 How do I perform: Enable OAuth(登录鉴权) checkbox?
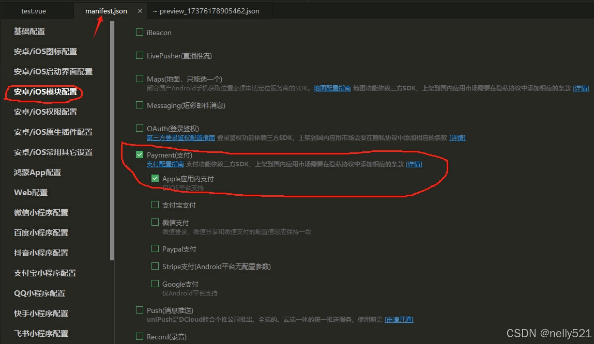140,128
